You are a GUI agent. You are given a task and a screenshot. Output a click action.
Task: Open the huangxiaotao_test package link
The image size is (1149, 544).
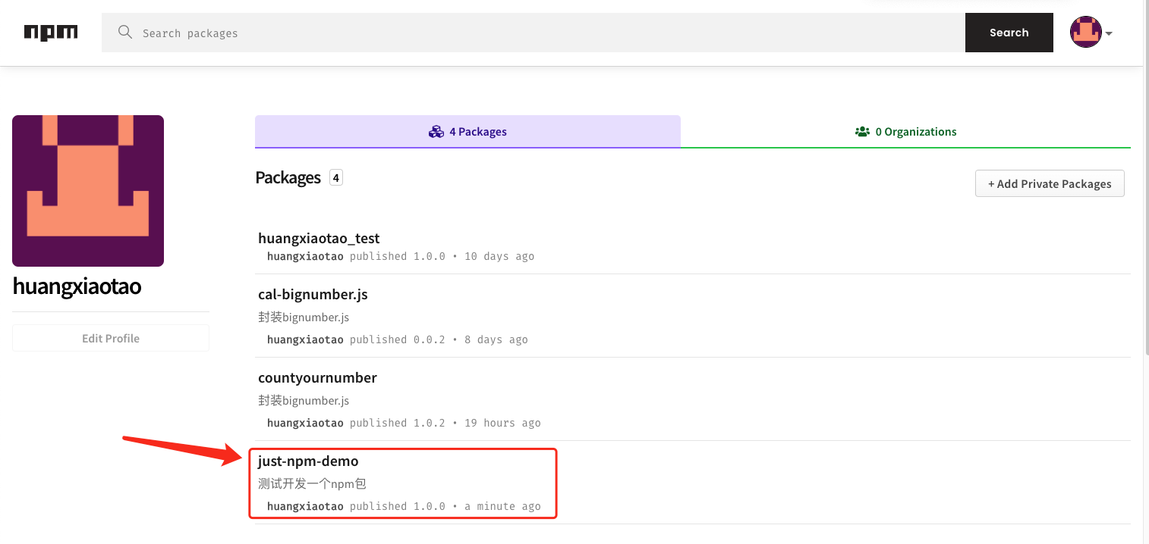click(319, 238)
